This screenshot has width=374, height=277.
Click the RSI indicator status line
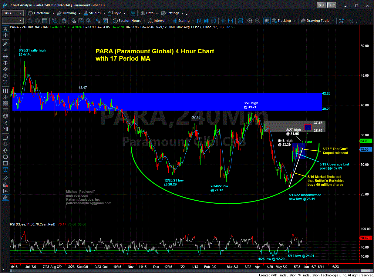pos(48,224)
